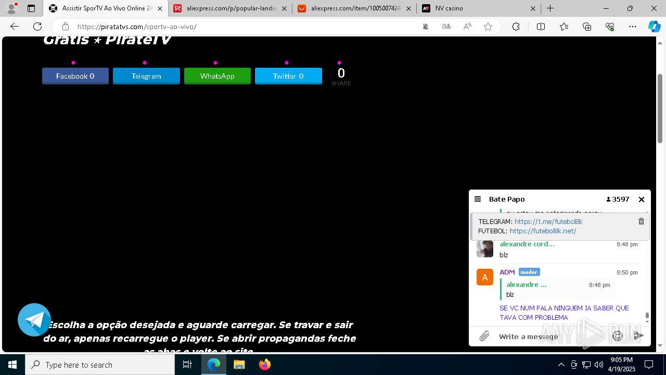Attach a file with paperclip icon
This screenshot has height=375, width=666.
(x=484, y=336)
